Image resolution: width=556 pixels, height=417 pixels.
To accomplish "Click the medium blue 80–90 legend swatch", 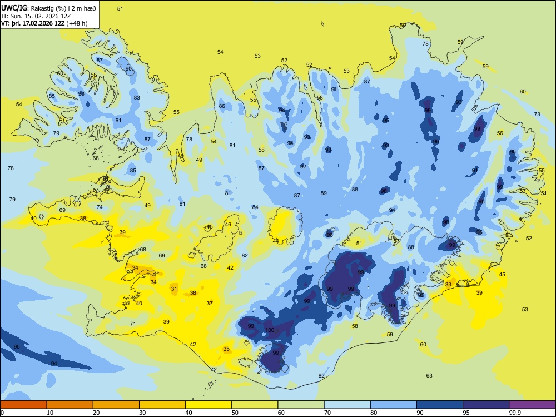I will pos(394,405).
